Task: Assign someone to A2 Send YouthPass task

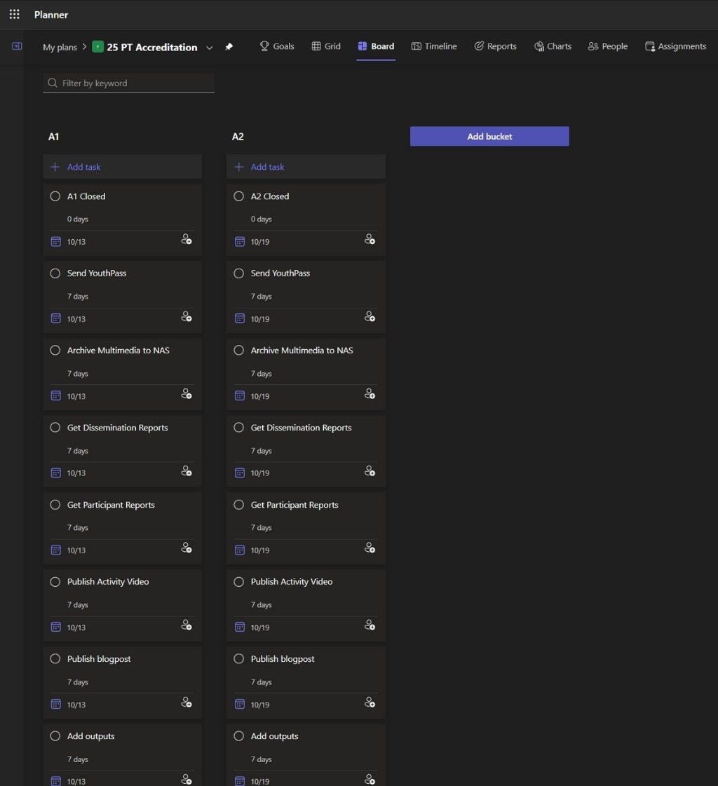Action: pos(370,317)
